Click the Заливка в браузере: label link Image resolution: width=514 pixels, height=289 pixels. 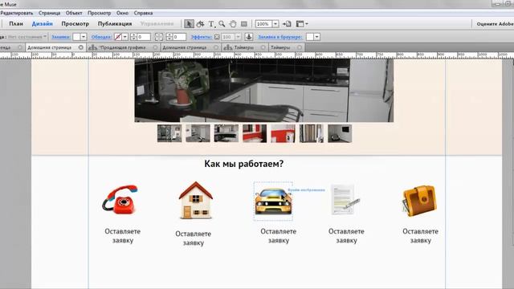pyautogui.click(x=280, y=37)
